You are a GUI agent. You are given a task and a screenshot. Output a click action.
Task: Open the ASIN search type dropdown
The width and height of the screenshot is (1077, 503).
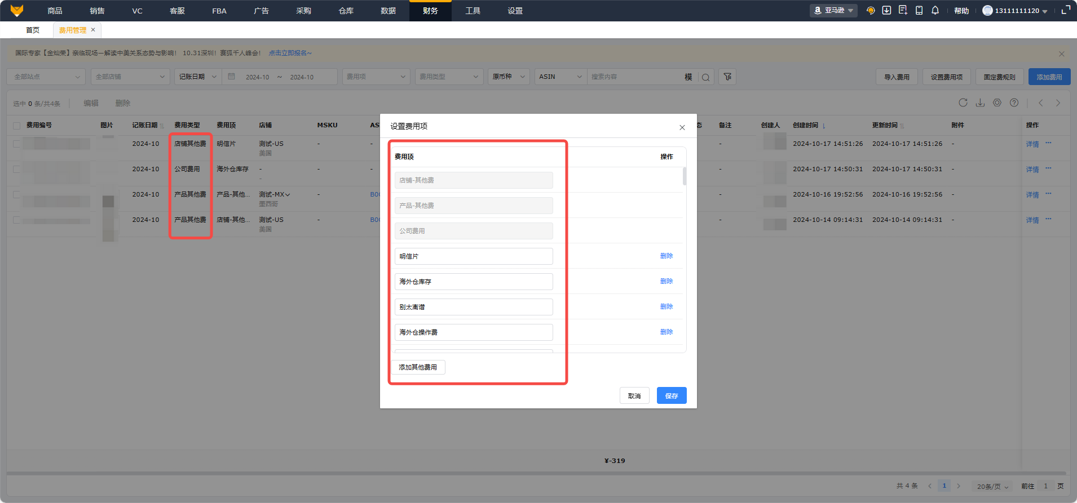(560, 77)
